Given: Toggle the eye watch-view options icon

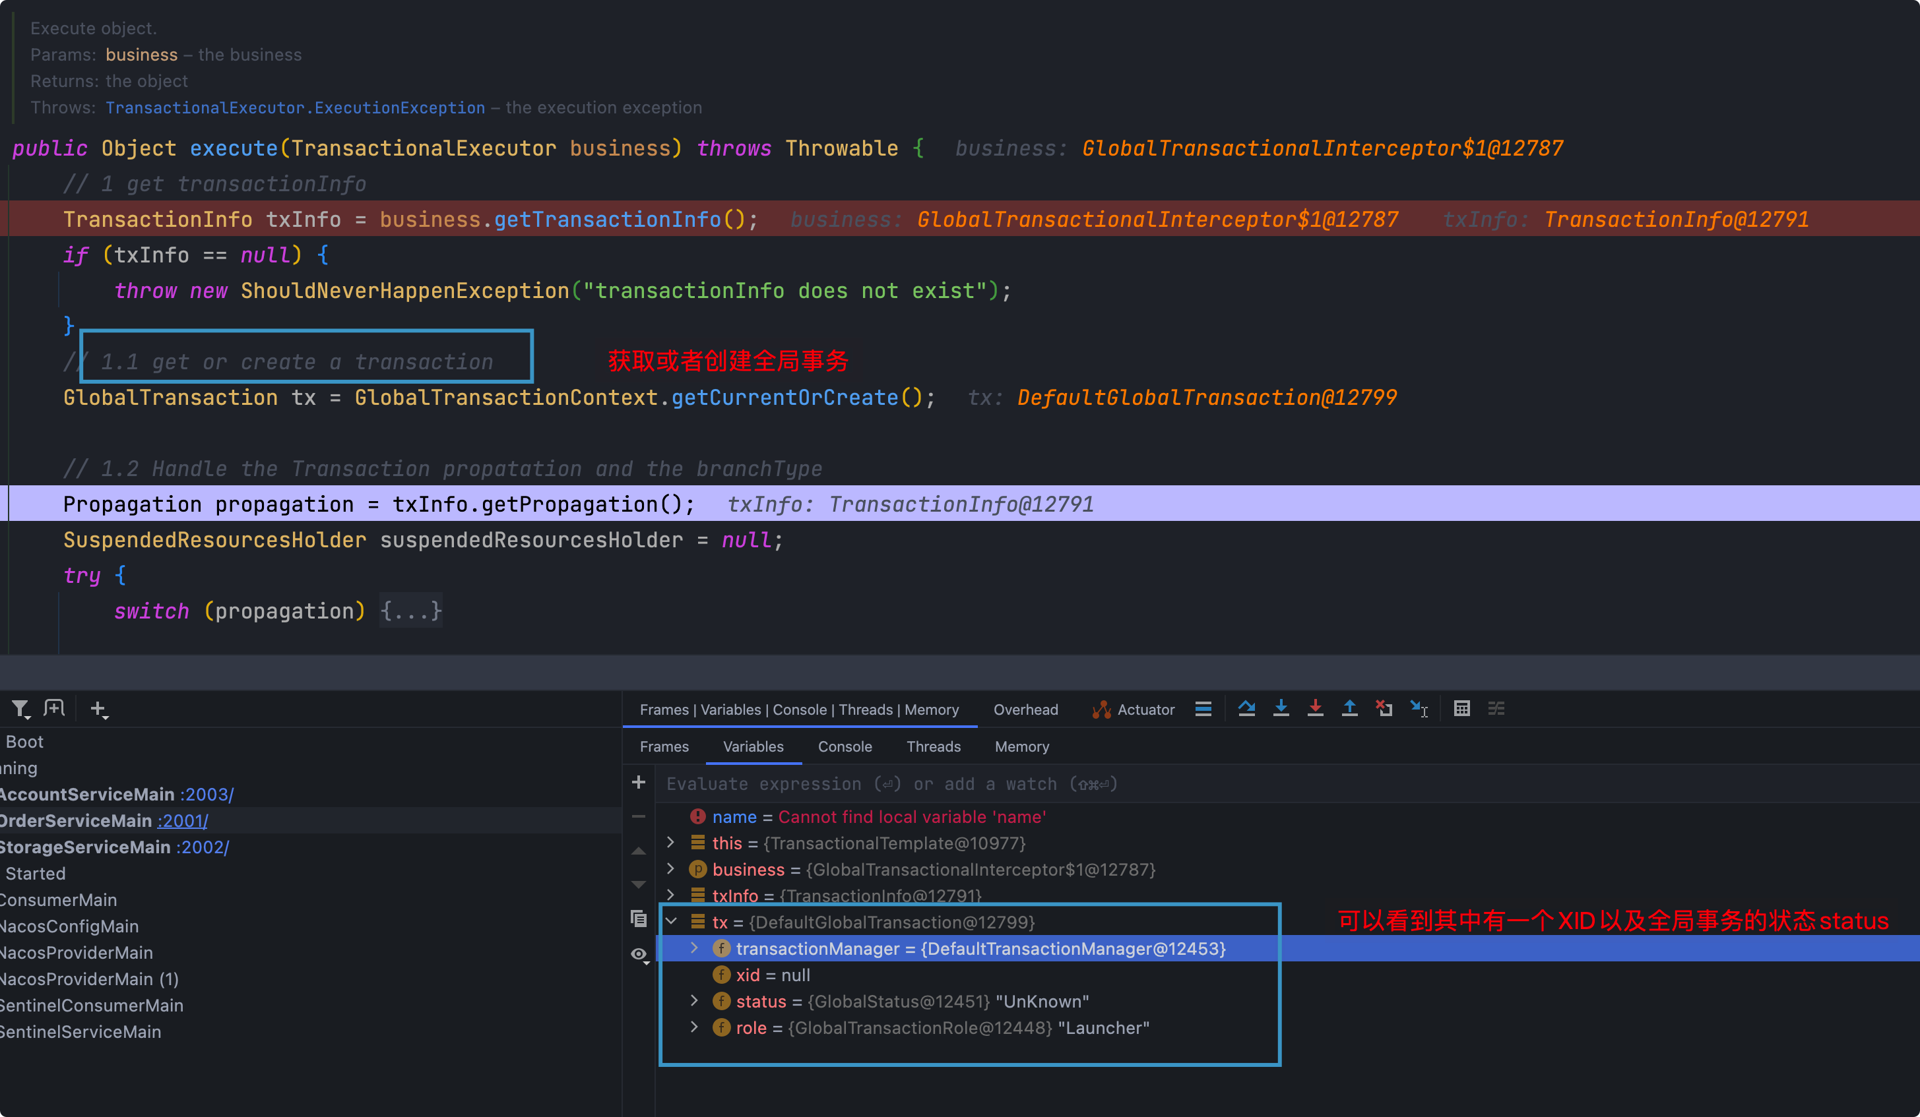Looking at the screenshot, I should 639,954.
